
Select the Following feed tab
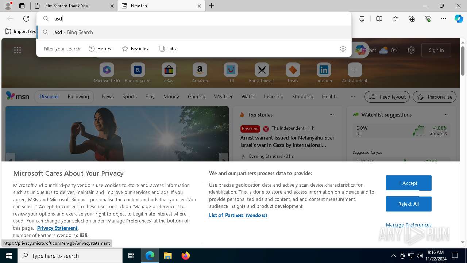coord(78,96)
